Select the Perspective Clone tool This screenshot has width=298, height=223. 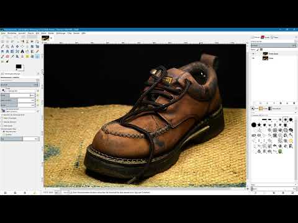pyautogui.click(x=32, y=56)
